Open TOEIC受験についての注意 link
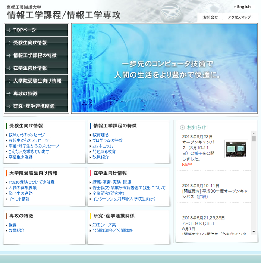Viewport: 261px width, 263px height. coord(32,182)
